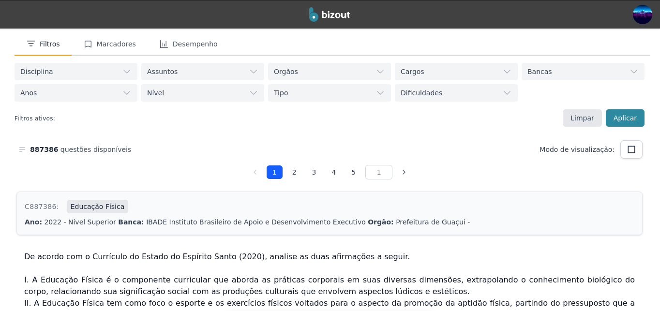Click the Educação Física subject tag
The image size is (660, 311).
(x=97, y=207)
